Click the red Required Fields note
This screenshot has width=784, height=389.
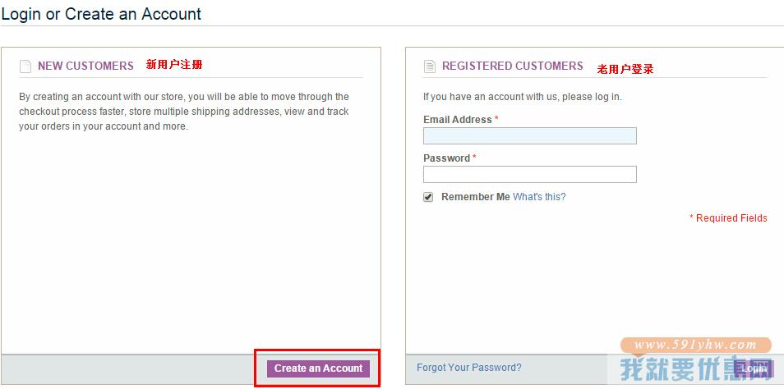tap(728, 217)
